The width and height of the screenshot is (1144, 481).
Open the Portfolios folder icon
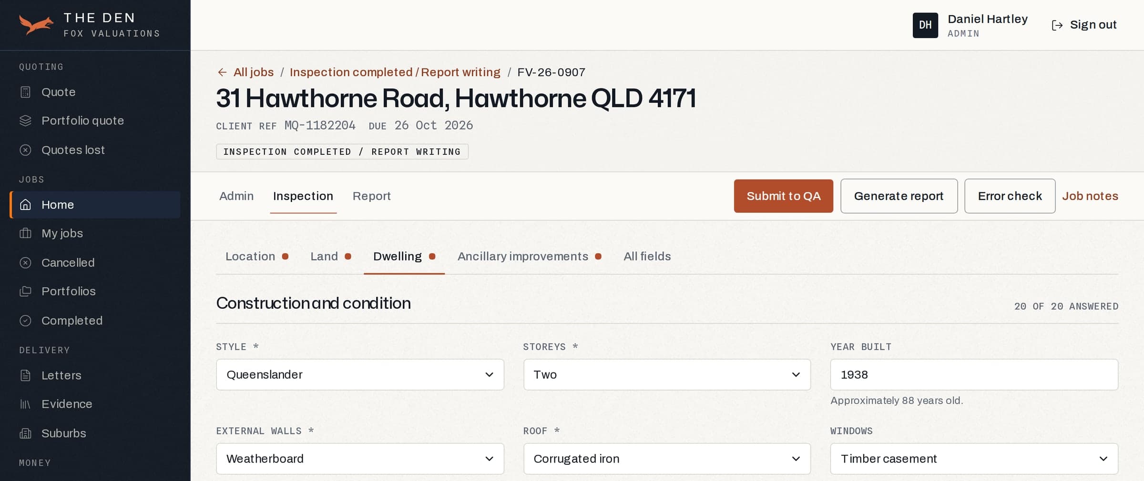[x=25, y=291]
